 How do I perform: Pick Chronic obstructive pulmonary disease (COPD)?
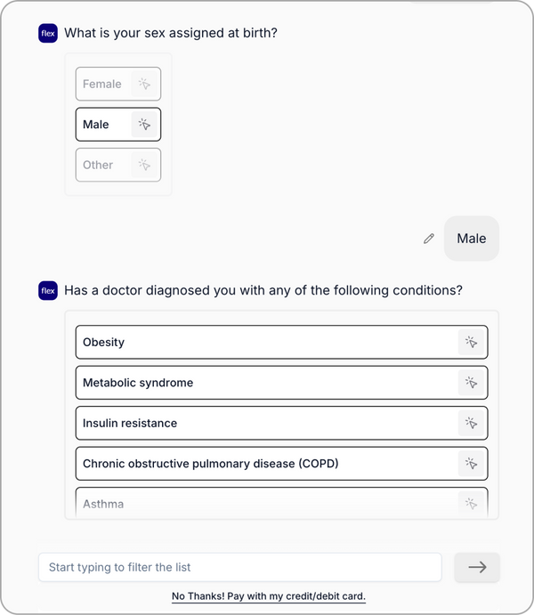[267, 464]
